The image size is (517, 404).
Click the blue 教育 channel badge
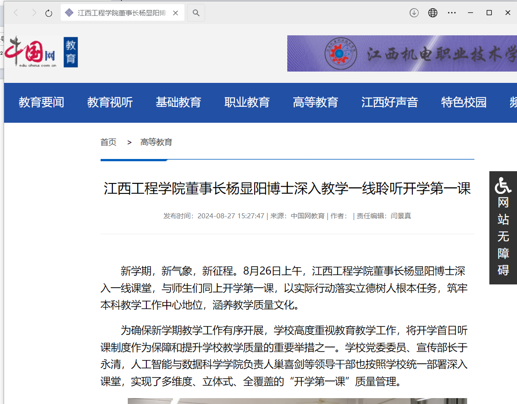pos(71,52)
